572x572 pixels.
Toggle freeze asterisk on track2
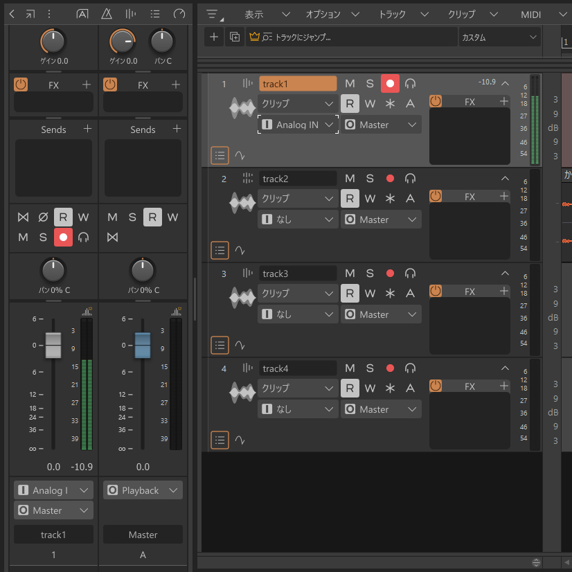click(x=390, y=199)
